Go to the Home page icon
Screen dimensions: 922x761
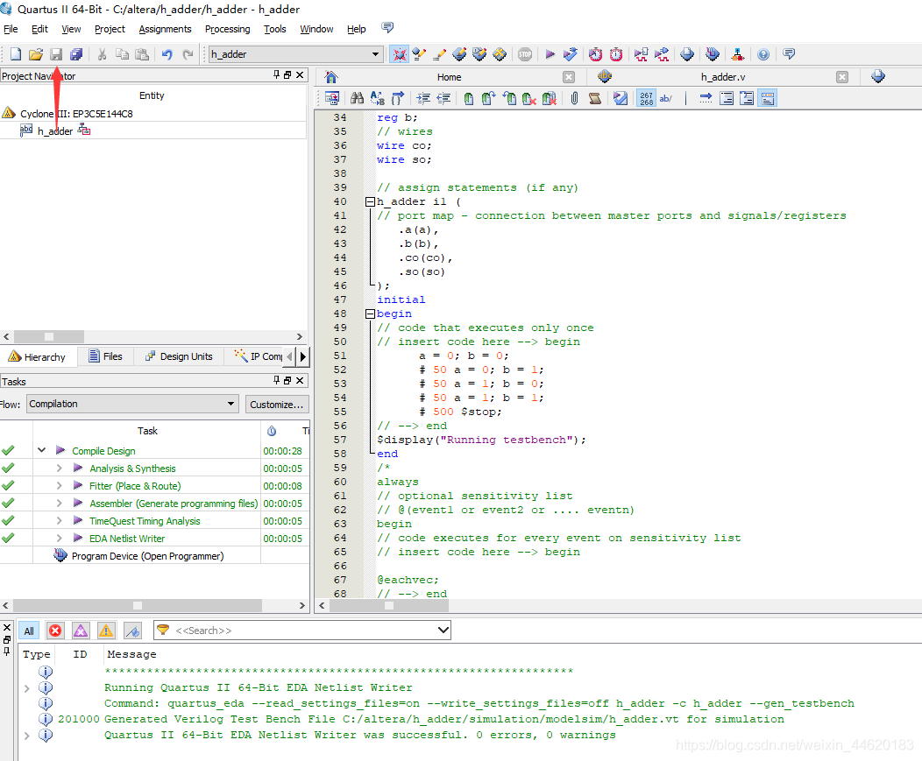coord(331,77)
